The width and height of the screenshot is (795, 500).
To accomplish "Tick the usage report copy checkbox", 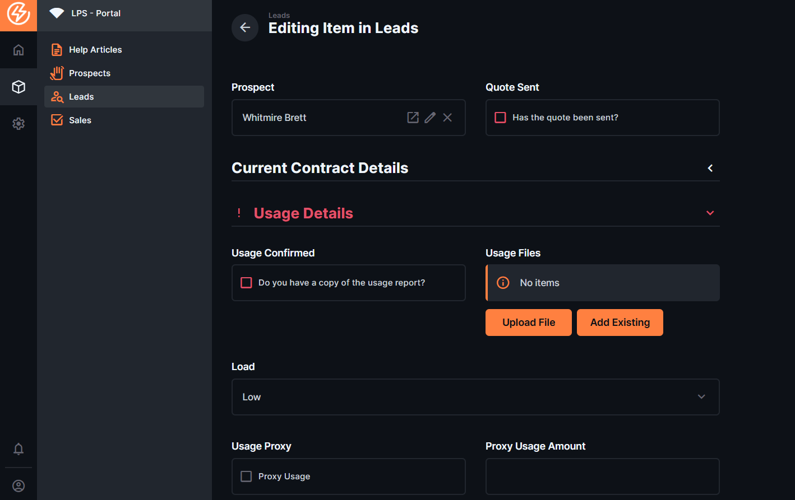I will coord(246,283).
